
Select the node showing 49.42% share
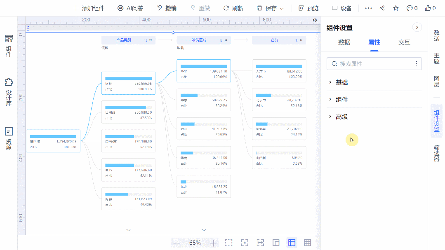[x=129, y=199]
